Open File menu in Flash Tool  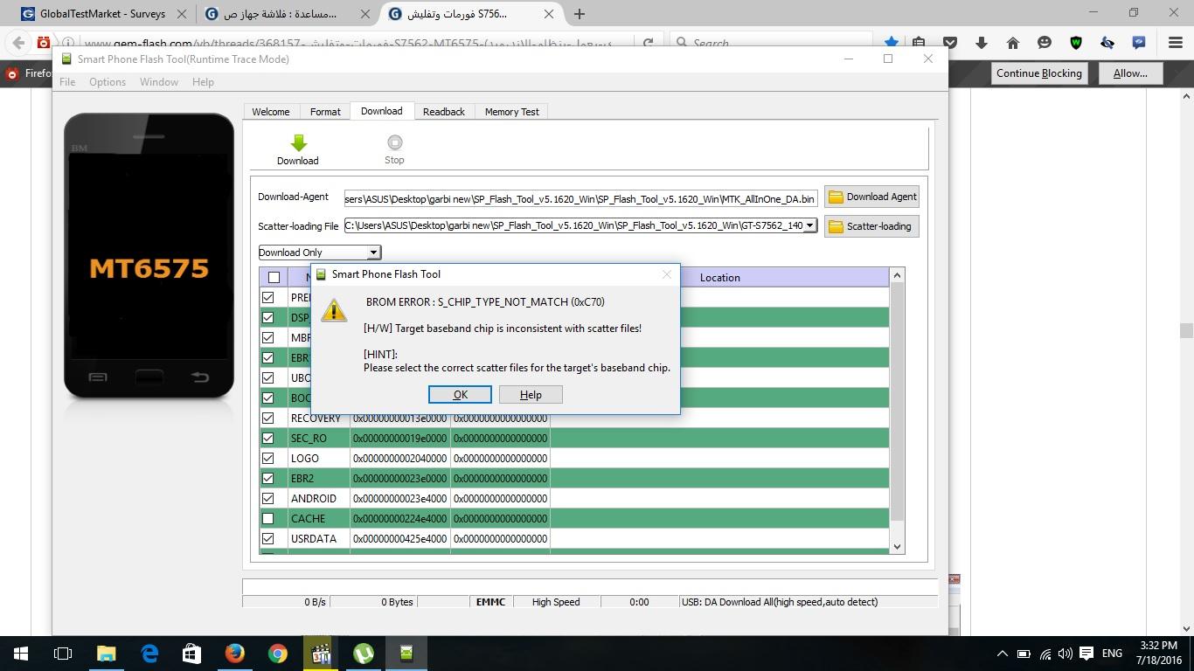coord(67,82)
